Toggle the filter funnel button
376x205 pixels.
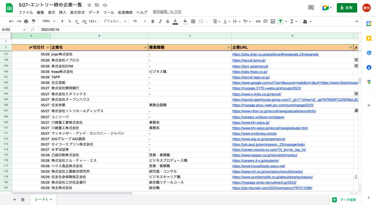[280, 21]
